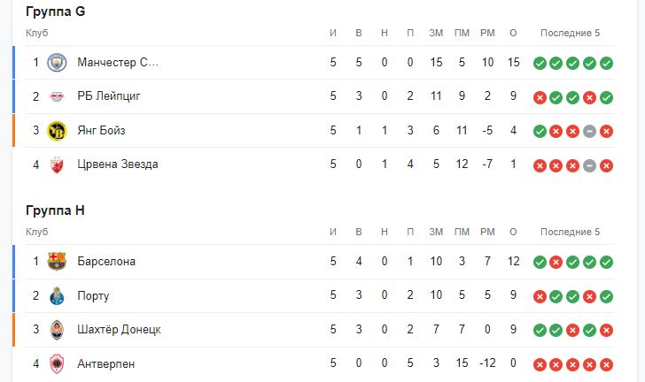The width and height of the screenshot is (645, 382).
Task: Click the Manchester City club crest
Action: tap(57, 63)
